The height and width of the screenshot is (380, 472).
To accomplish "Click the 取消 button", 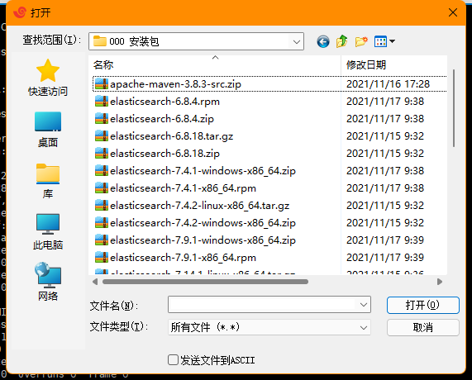I will click(423, 327).
